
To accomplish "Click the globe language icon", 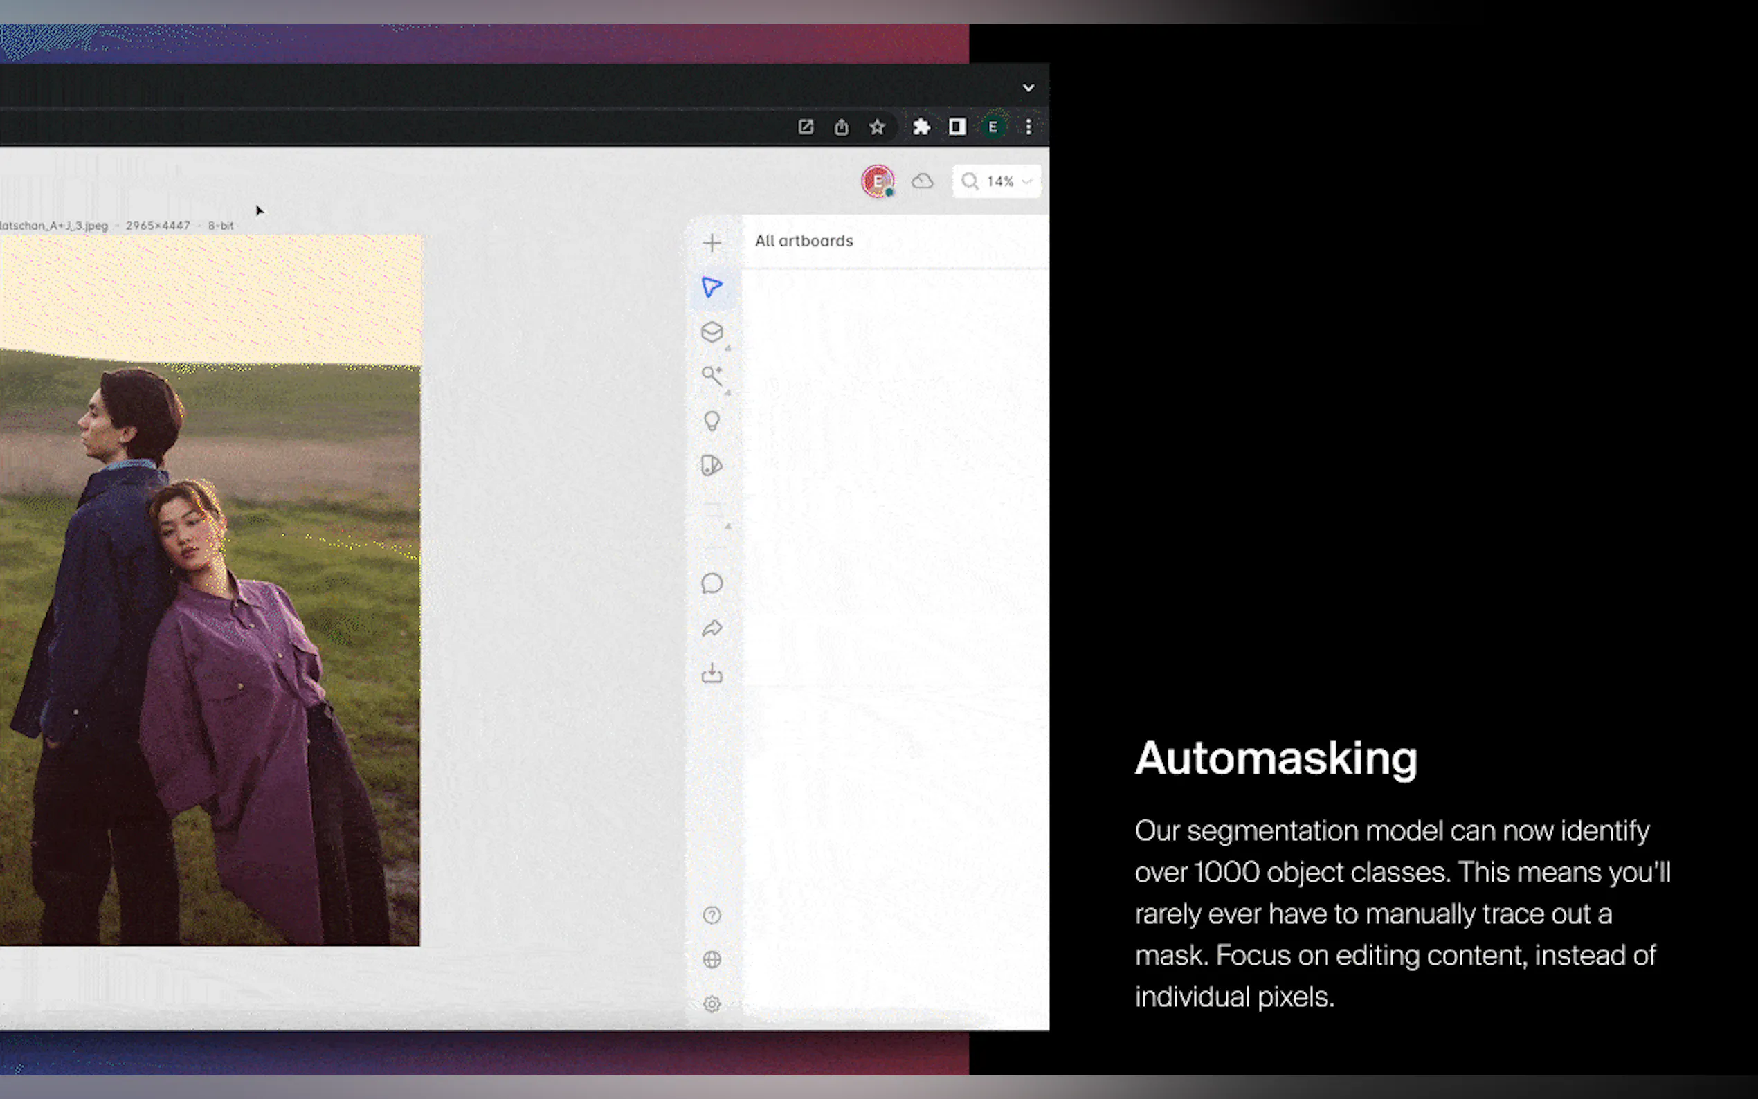I will 712,959.
